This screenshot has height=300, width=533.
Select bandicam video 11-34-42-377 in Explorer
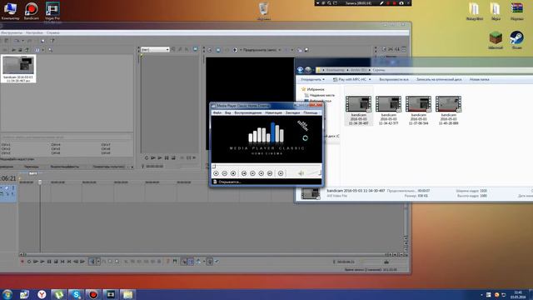pyautogui.click(x=388, y=110)
